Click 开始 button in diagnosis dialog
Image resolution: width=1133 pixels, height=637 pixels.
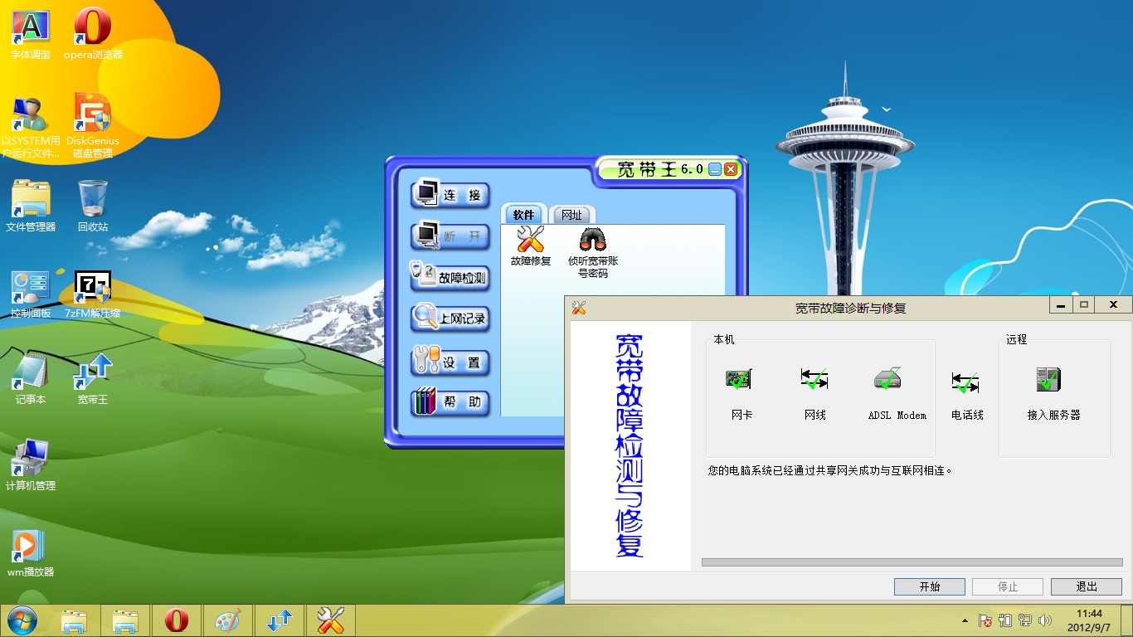[930, 586]
